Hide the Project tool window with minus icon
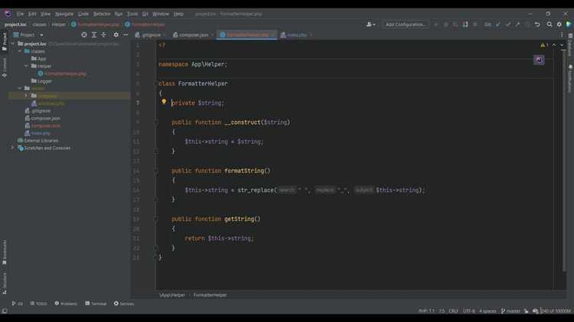The image size is (574, 322). click(x=126, y=35)
